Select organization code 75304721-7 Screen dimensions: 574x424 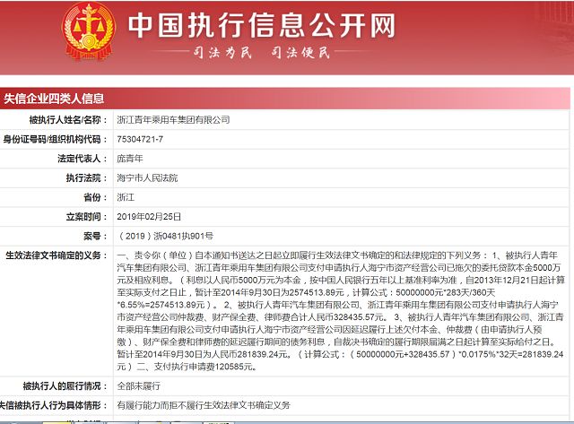[x=140, y=139]
